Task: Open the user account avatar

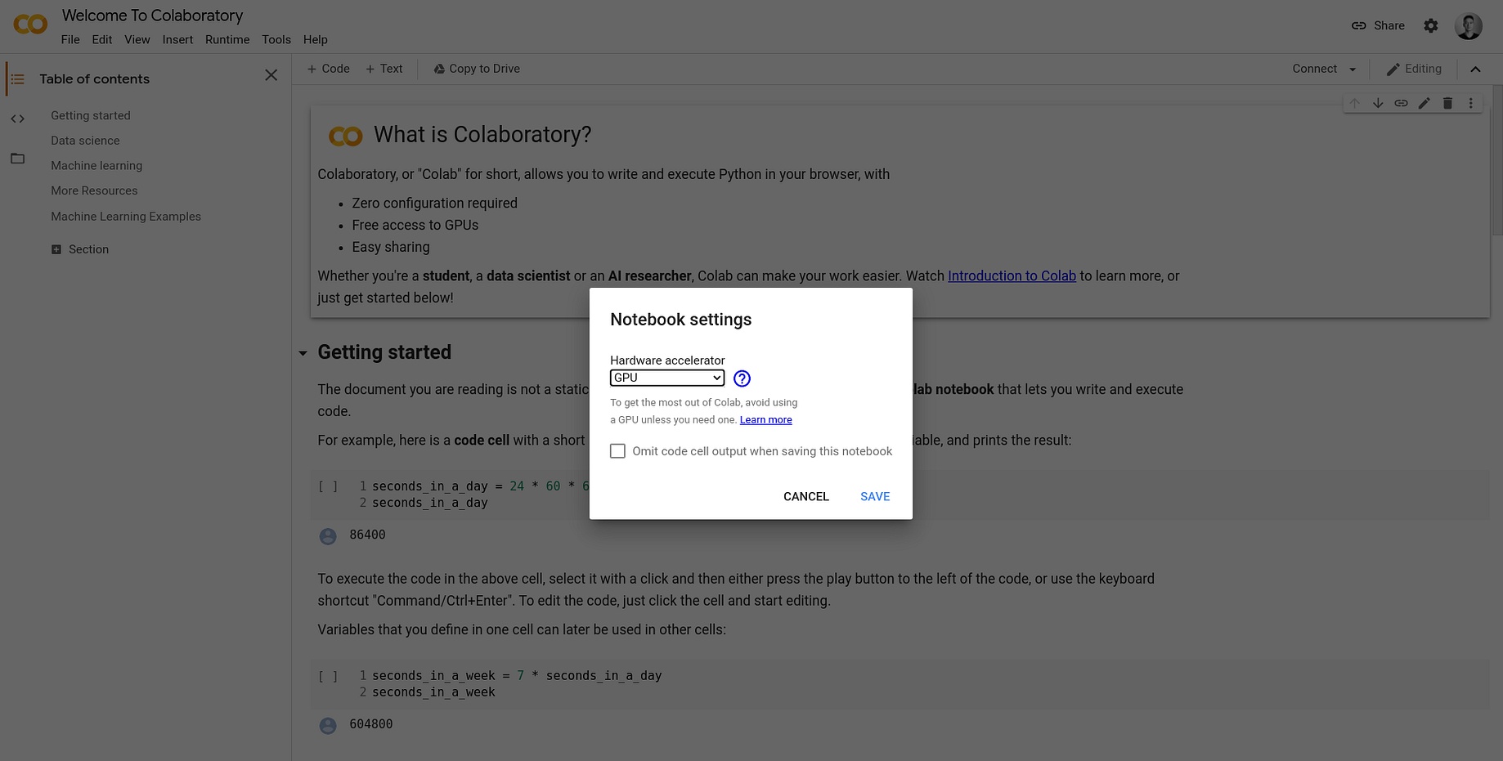Action: [x=1469, y=26]
